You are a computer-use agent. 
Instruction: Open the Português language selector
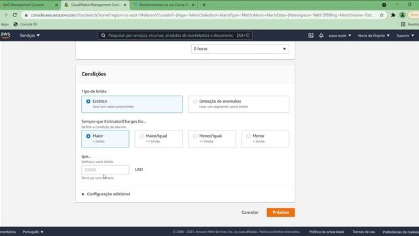click(x=33, y=232)
